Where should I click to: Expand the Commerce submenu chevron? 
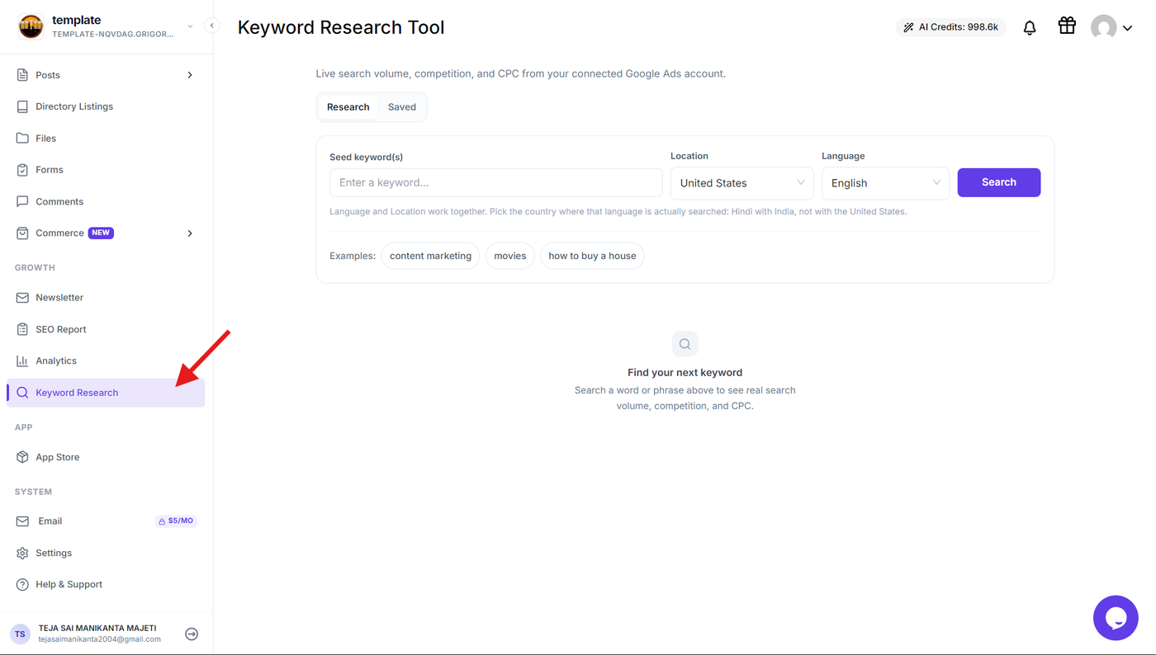(190, 233)
